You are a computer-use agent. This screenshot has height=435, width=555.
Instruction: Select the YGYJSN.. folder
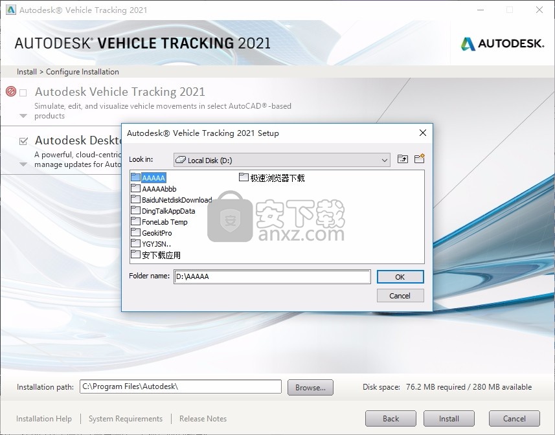[151, 243]
